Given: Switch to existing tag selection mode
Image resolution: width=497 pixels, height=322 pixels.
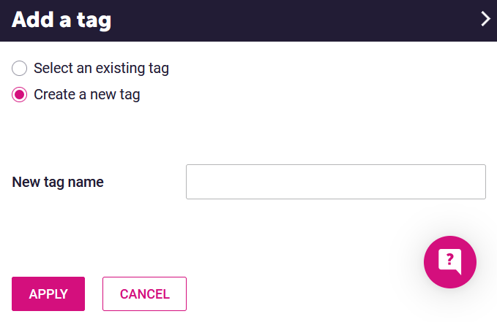Looking at the screenshot, I should pyautogui.click(x=20, y=69).
